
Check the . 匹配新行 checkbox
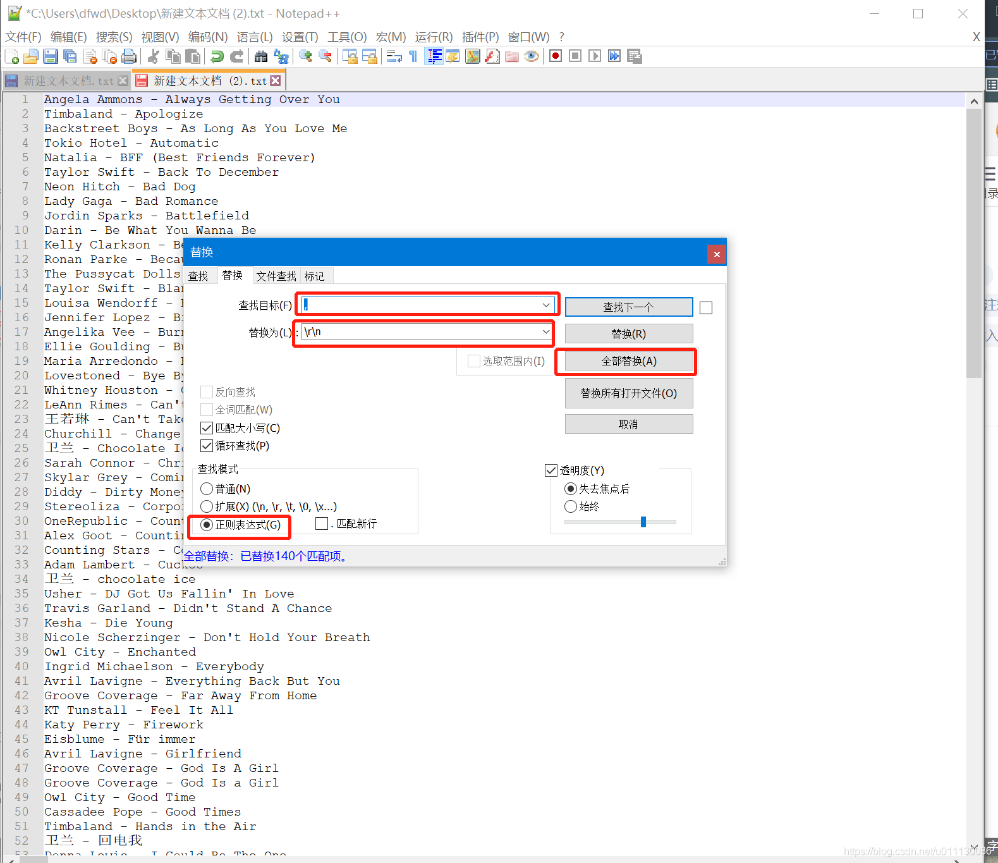(x=322, y=523)
